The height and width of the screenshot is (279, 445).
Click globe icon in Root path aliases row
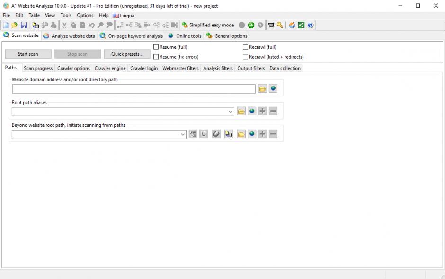252,111
